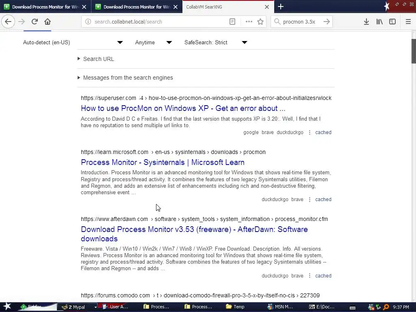Image resolution: width=416 pixels, height=312 pixels.
Task: Click the search magnifier icon in search box
Action: pos(277,22)
